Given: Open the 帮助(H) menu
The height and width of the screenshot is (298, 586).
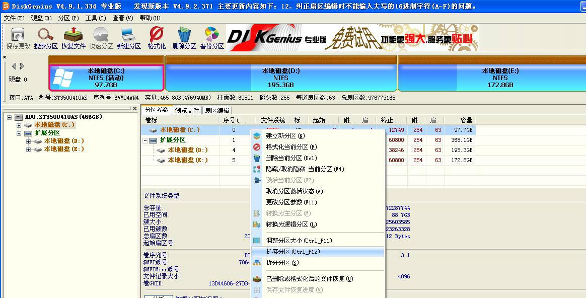Looking at the screenshot, I should coord(150,18).
